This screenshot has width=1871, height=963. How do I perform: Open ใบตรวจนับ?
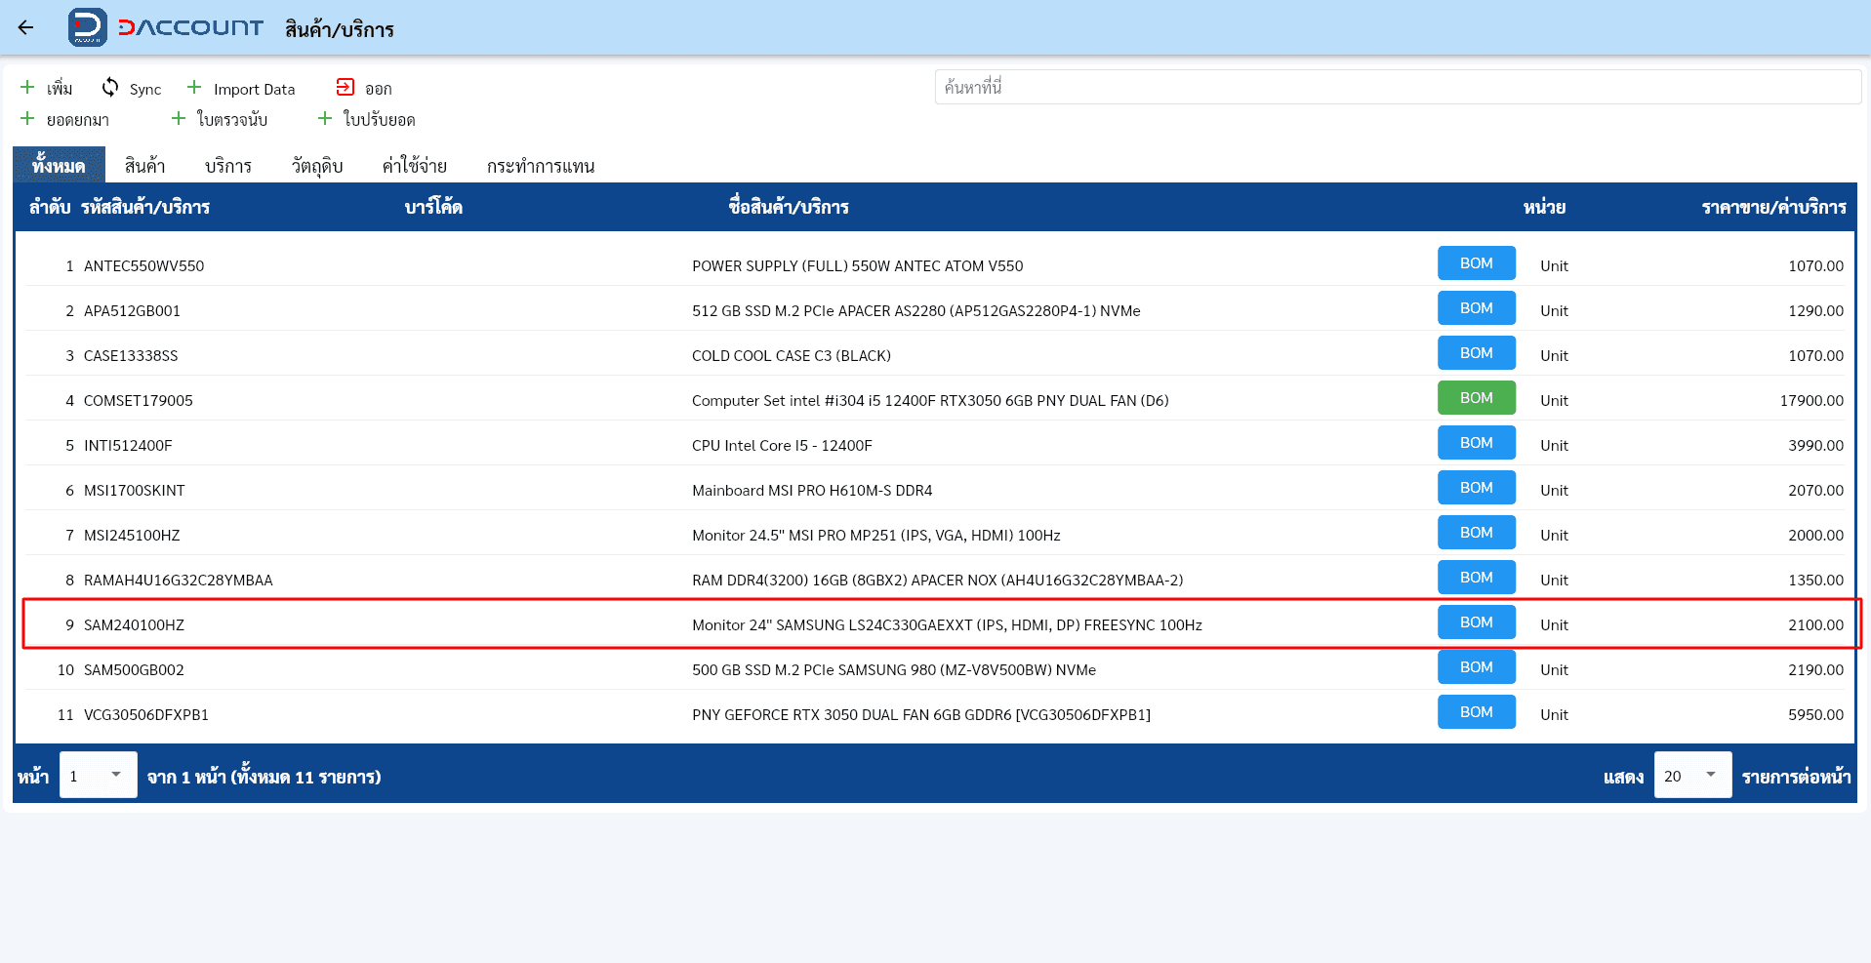(x=232, y=120)
